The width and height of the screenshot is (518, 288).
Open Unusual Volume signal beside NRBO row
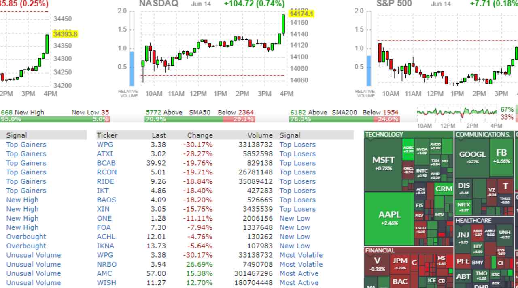pos(34,265)
